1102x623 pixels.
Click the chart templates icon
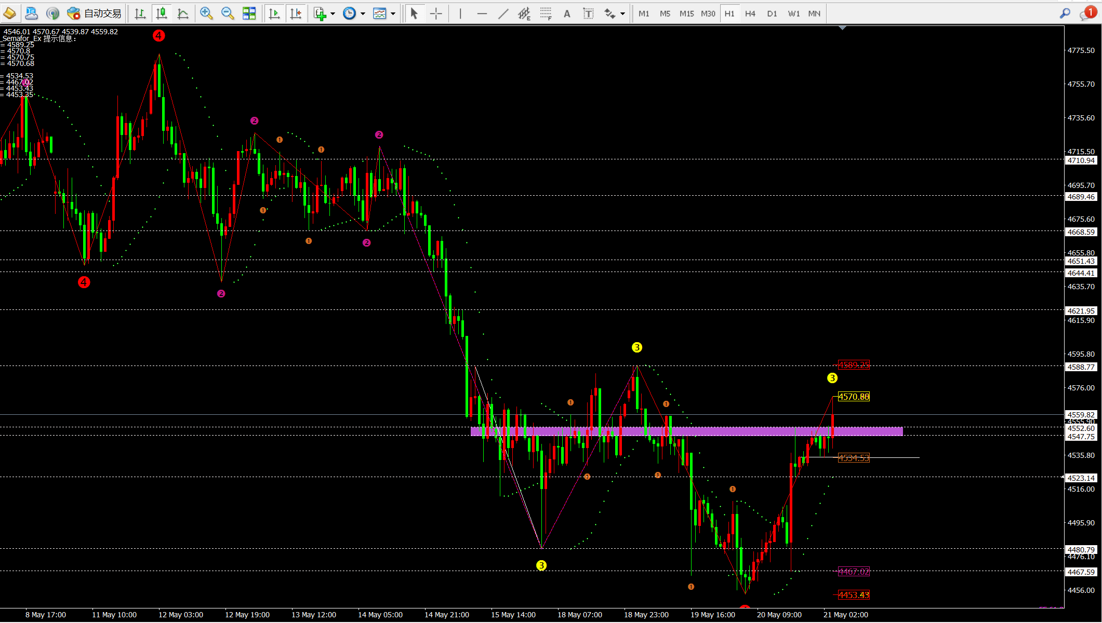380,13
